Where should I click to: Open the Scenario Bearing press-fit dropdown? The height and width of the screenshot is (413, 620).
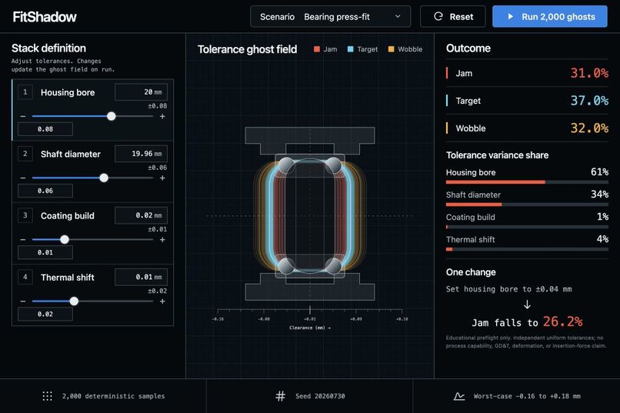coord(330,17)
